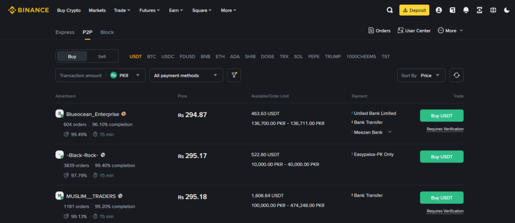The width and height of the screenshot is (515, 223).
Task: Click Requires Verification under MUSLIM__TRADERS offer
Action: pyautogui.click(x=445, y=211)
